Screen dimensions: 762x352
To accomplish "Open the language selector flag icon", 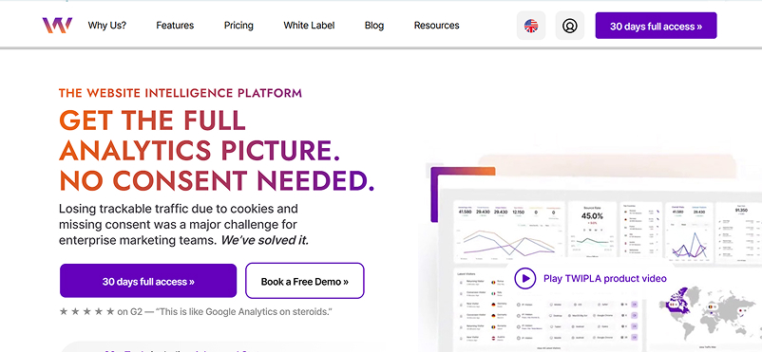I will pyautogui.click(x=531, y=26).
